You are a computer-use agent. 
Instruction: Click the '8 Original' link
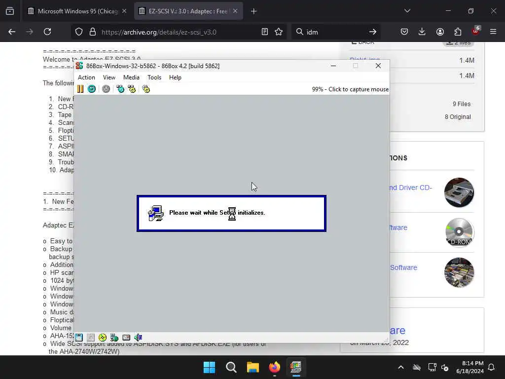(458, 117)
